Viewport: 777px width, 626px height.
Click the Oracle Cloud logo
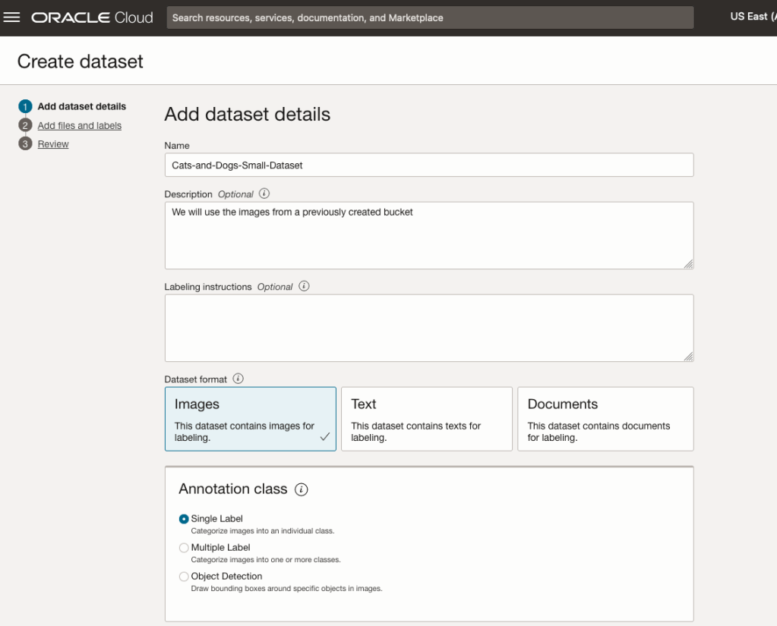[92, 17]
